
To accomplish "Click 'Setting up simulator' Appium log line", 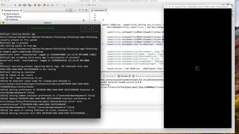I will (x=18, y=72).
